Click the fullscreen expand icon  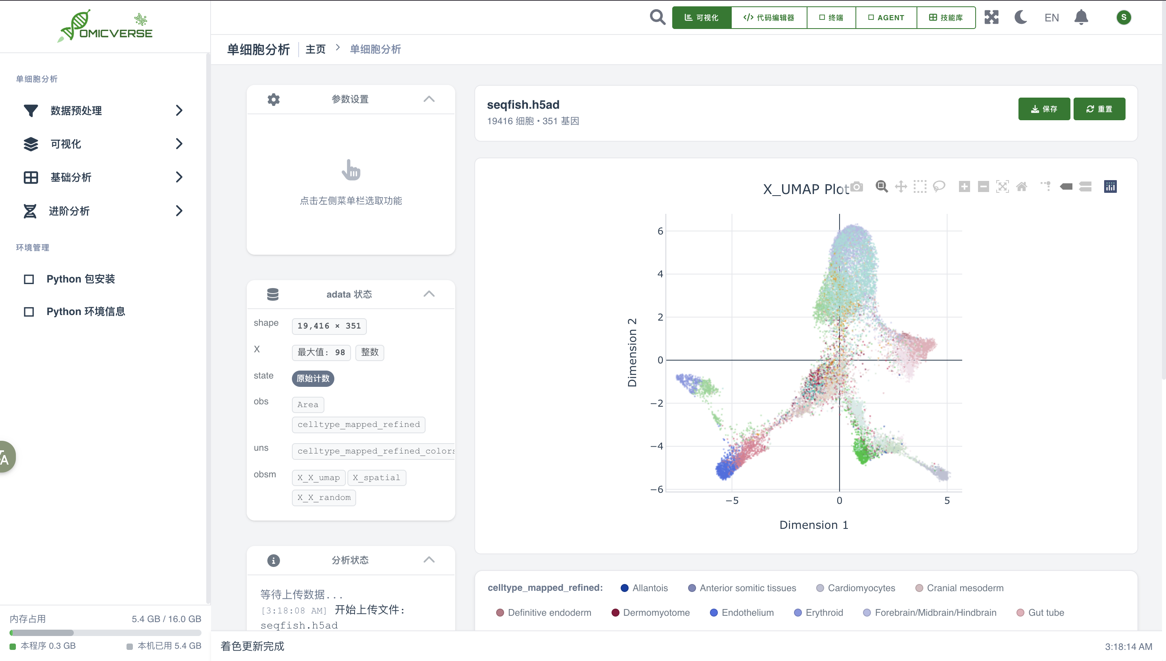coord(991,18)
